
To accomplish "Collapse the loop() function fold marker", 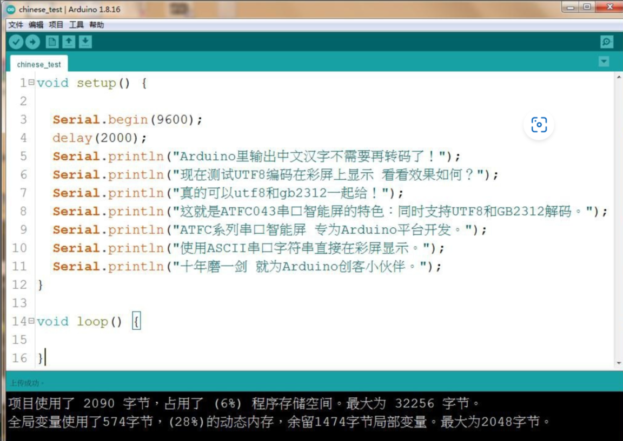I will (31, 321).
